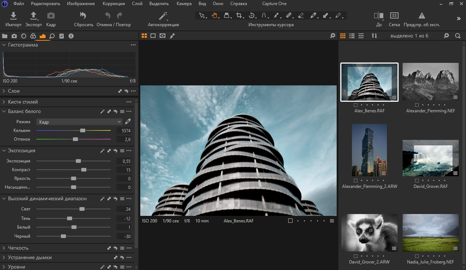Select the Crop tool in cursor tools
This screenshot has width=466, height=270.
239,15
